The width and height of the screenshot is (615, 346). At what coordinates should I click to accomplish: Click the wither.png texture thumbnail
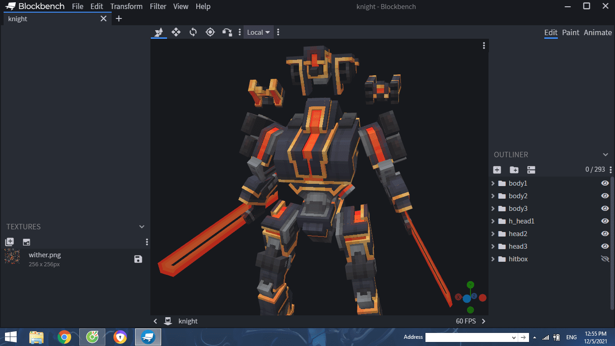(x=12, y=257)
